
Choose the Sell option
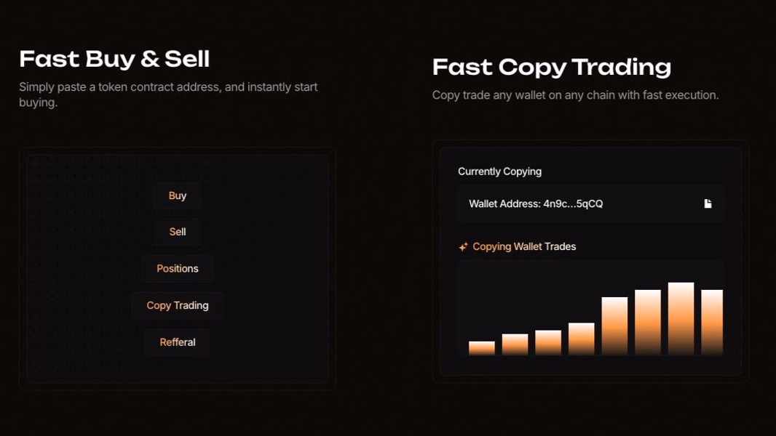pos(177,232)
